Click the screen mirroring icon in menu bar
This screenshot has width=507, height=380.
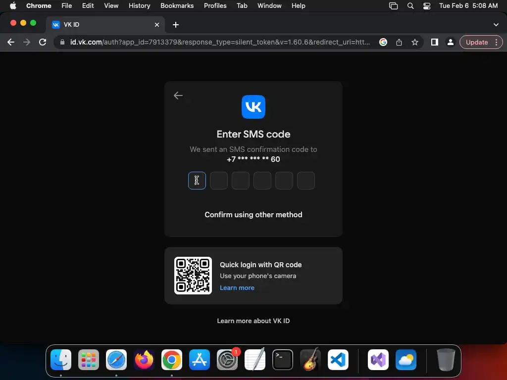[x=393, y=6]
